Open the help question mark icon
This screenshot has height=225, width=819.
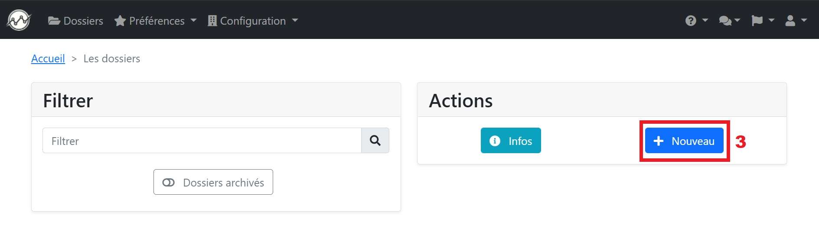(x=691, y=20)
